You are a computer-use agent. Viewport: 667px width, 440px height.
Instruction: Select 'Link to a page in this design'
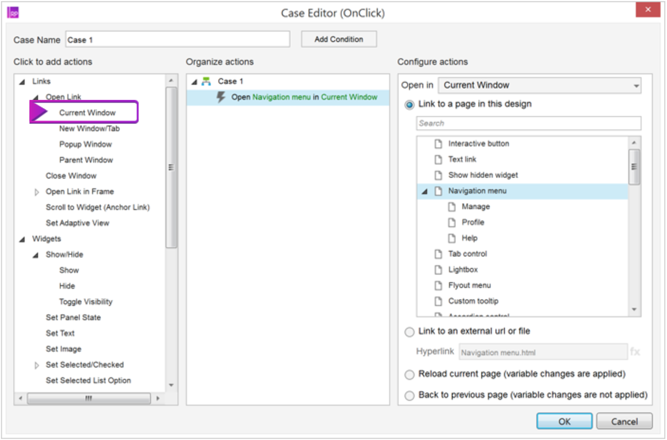410,105
